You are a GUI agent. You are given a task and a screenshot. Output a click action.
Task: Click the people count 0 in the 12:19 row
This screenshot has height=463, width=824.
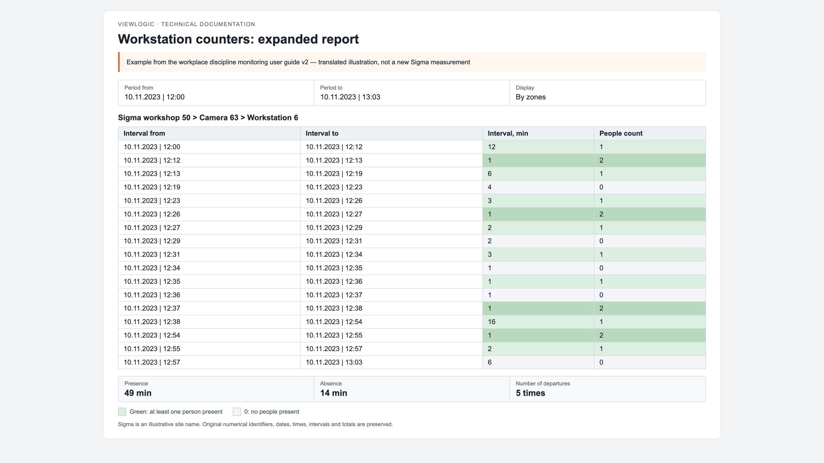(601, 187)
